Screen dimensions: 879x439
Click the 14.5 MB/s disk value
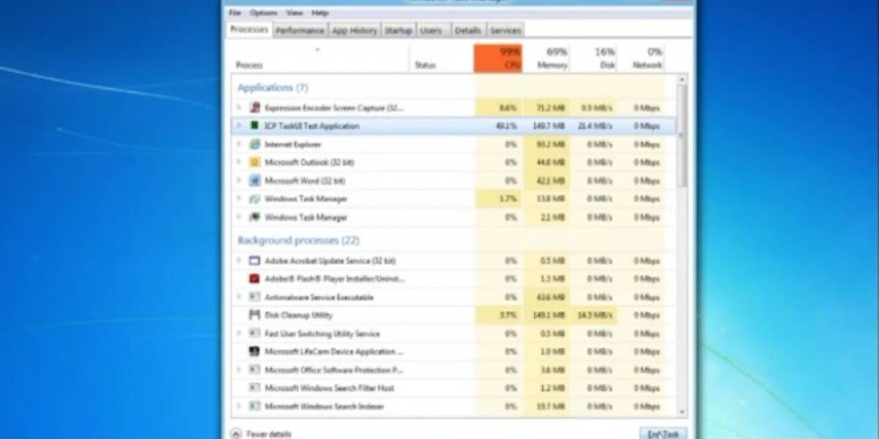pos(595,315)
